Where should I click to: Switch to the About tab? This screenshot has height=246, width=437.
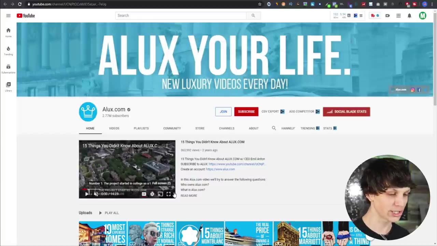[x=254, y=128]
